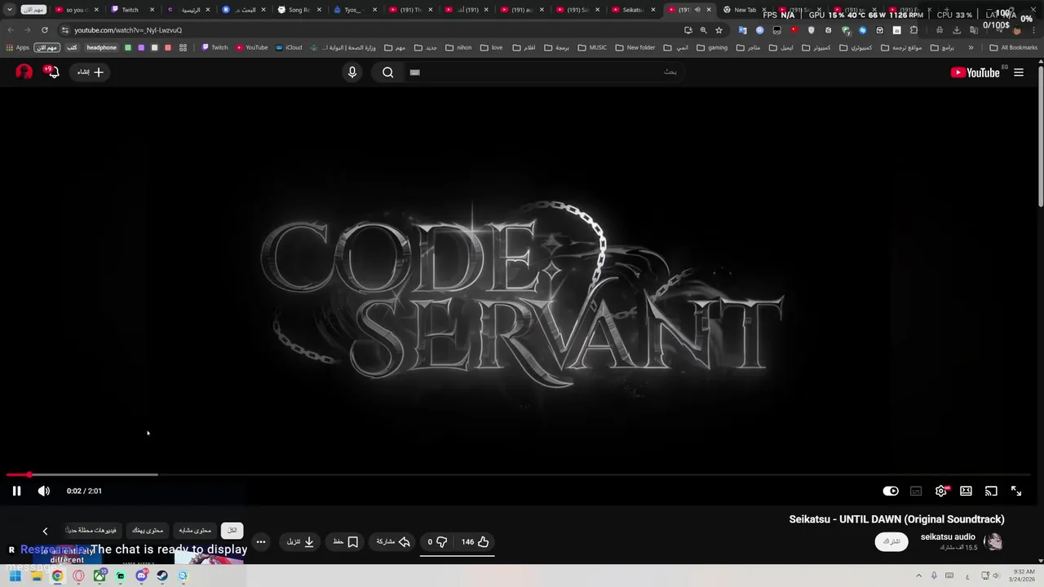The width and height of the screenshot is (1044, 587).
Task: Open the Create (إنشاء) button
Action: click(x=91, y=73)
